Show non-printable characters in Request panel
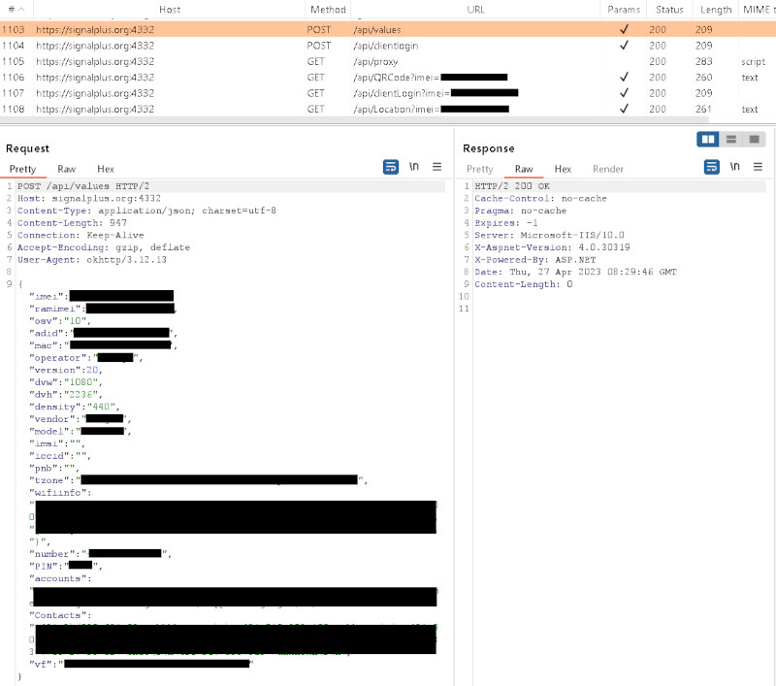The height and width of the screenshot is (686, 776). coord(414,167)
